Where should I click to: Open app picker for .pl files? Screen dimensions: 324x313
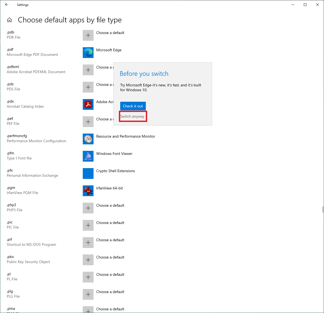[88, 277]
